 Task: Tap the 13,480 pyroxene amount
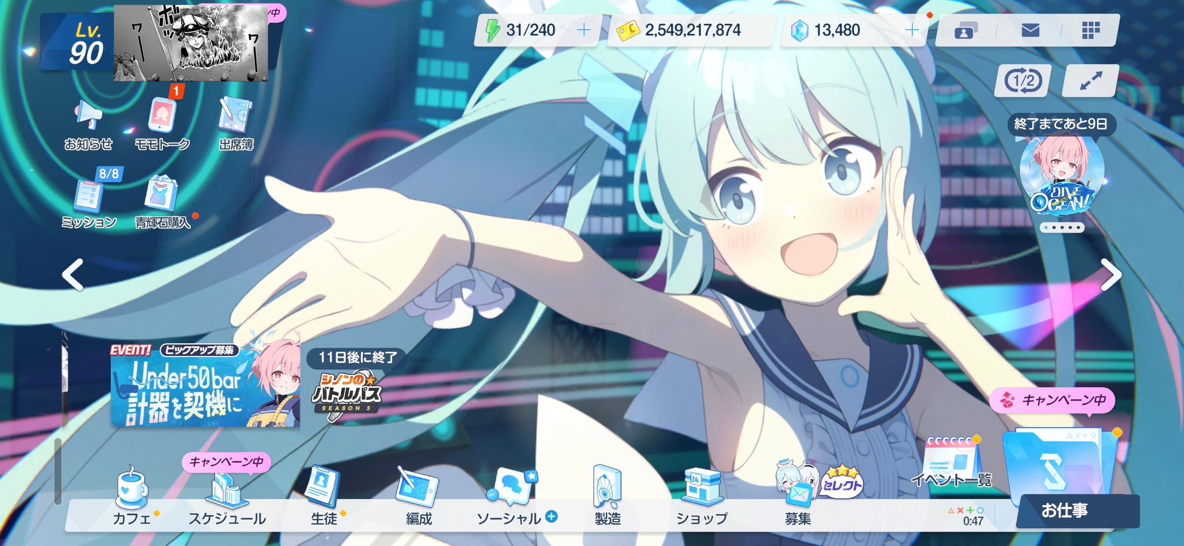point(837,30)
